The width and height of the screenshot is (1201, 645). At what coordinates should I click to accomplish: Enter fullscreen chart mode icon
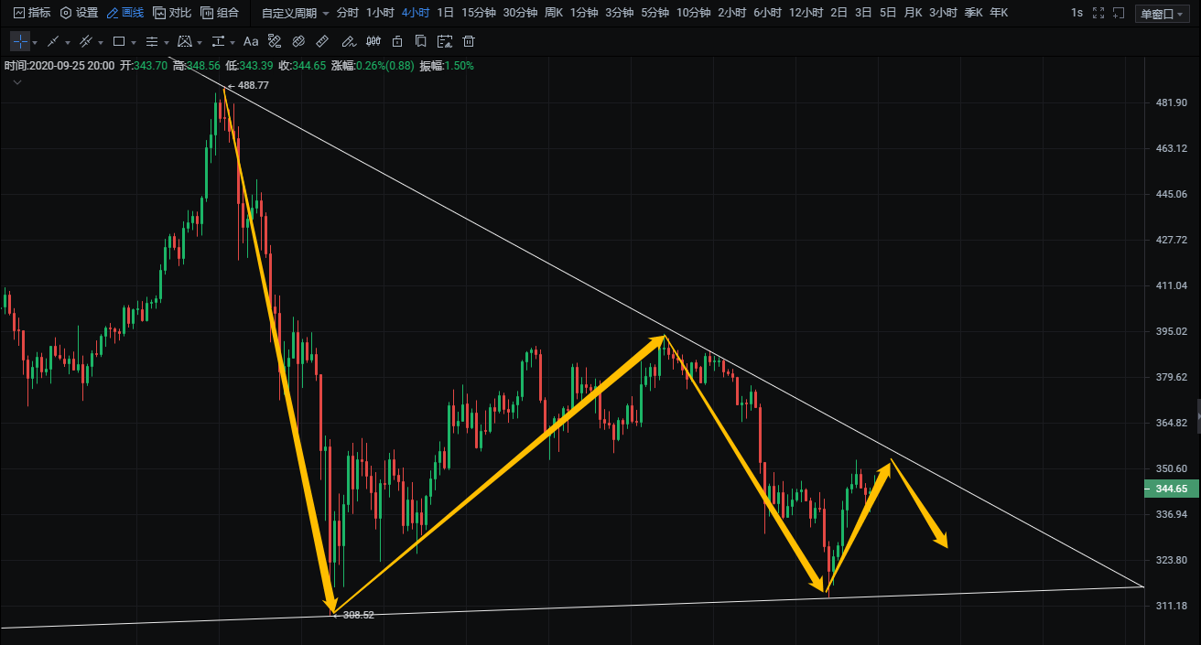[x=1098, y=13]
